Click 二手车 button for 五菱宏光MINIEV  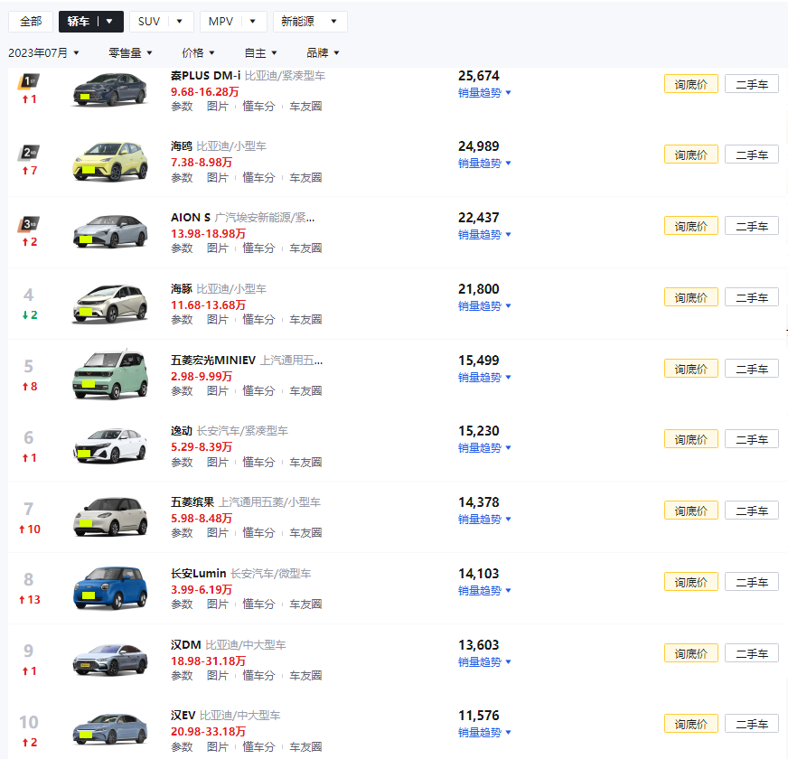point(752,369)
